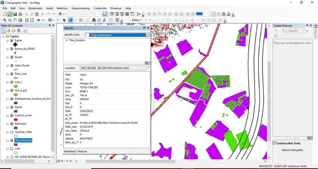318x169 pixels.
Task: Open a map document with folder icon
Action: coord(10,14)
